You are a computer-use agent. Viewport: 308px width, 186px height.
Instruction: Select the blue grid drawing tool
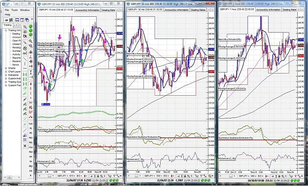(x=25, y=140)
